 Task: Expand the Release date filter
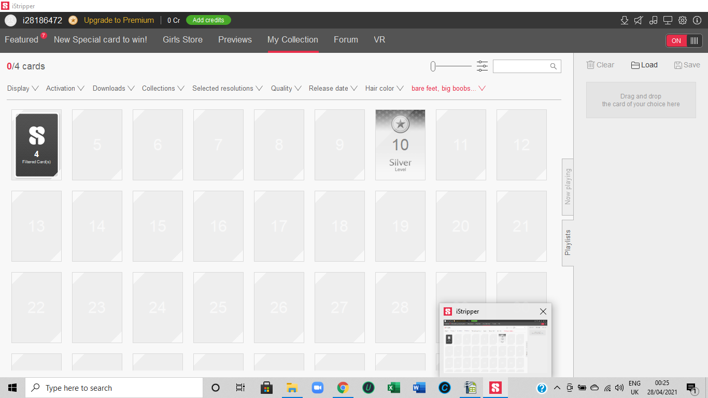point(333,89)
